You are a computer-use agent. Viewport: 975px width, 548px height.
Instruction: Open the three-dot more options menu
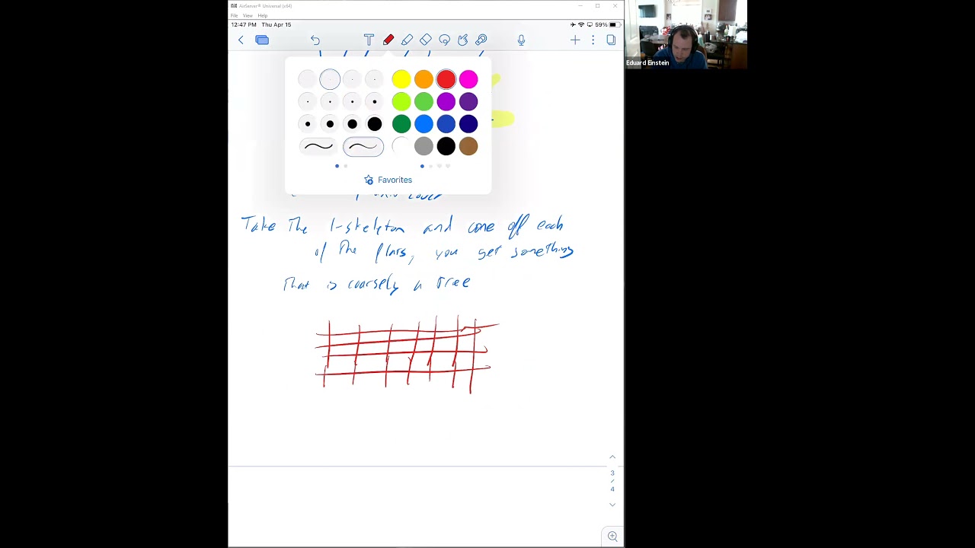[593, 40]
